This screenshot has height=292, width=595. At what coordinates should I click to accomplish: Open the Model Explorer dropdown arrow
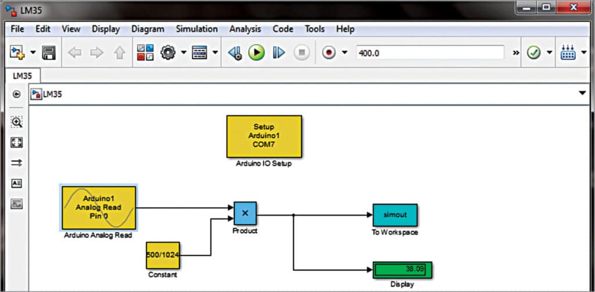point(215,53)
